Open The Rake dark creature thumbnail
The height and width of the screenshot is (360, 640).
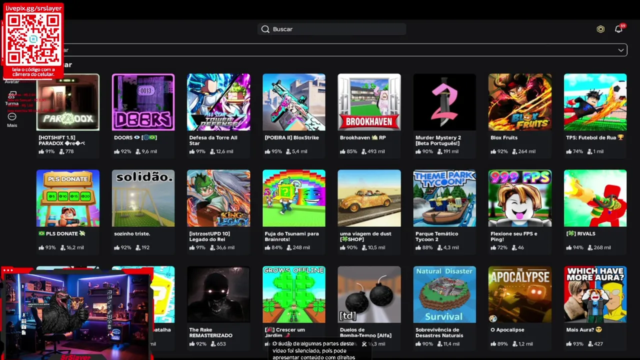218,294
